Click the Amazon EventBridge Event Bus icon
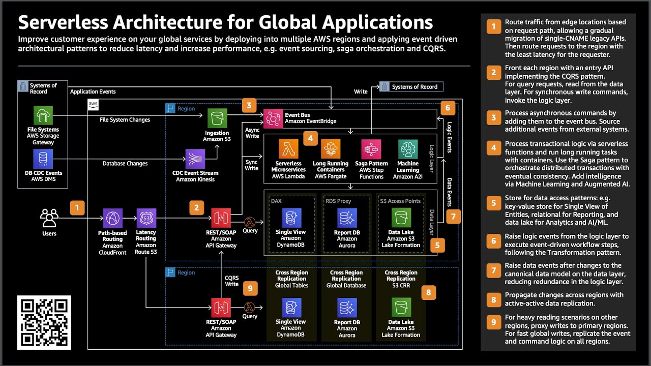Image resolution: width=651 pixels, height=366 pixels. coord(273,118)
